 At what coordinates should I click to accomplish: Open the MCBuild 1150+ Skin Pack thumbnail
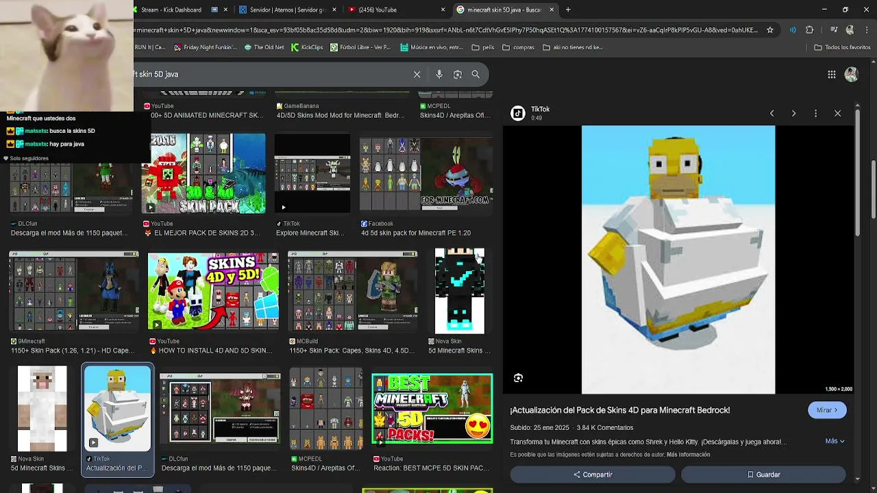[x=353, y=291]
